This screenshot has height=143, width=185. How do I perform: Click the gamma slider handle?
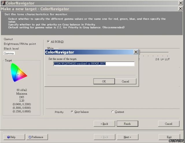[x=139, y=52]
